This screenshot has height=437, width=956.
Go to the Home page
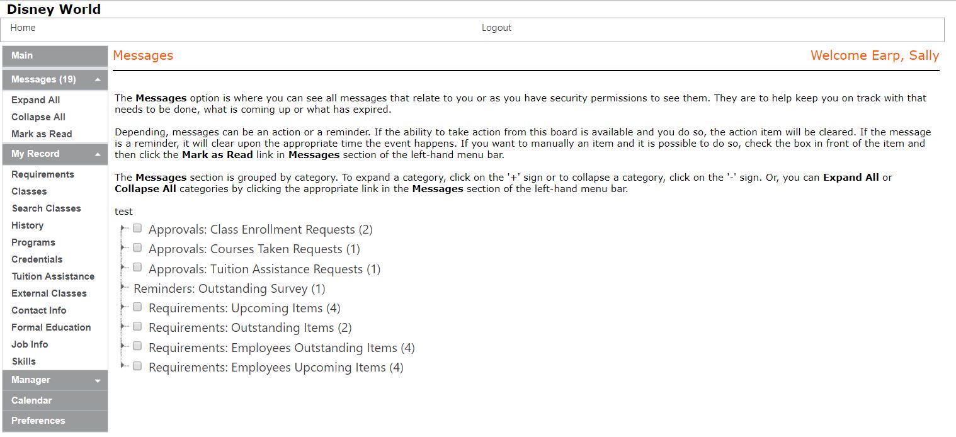[x=23, y=28]
